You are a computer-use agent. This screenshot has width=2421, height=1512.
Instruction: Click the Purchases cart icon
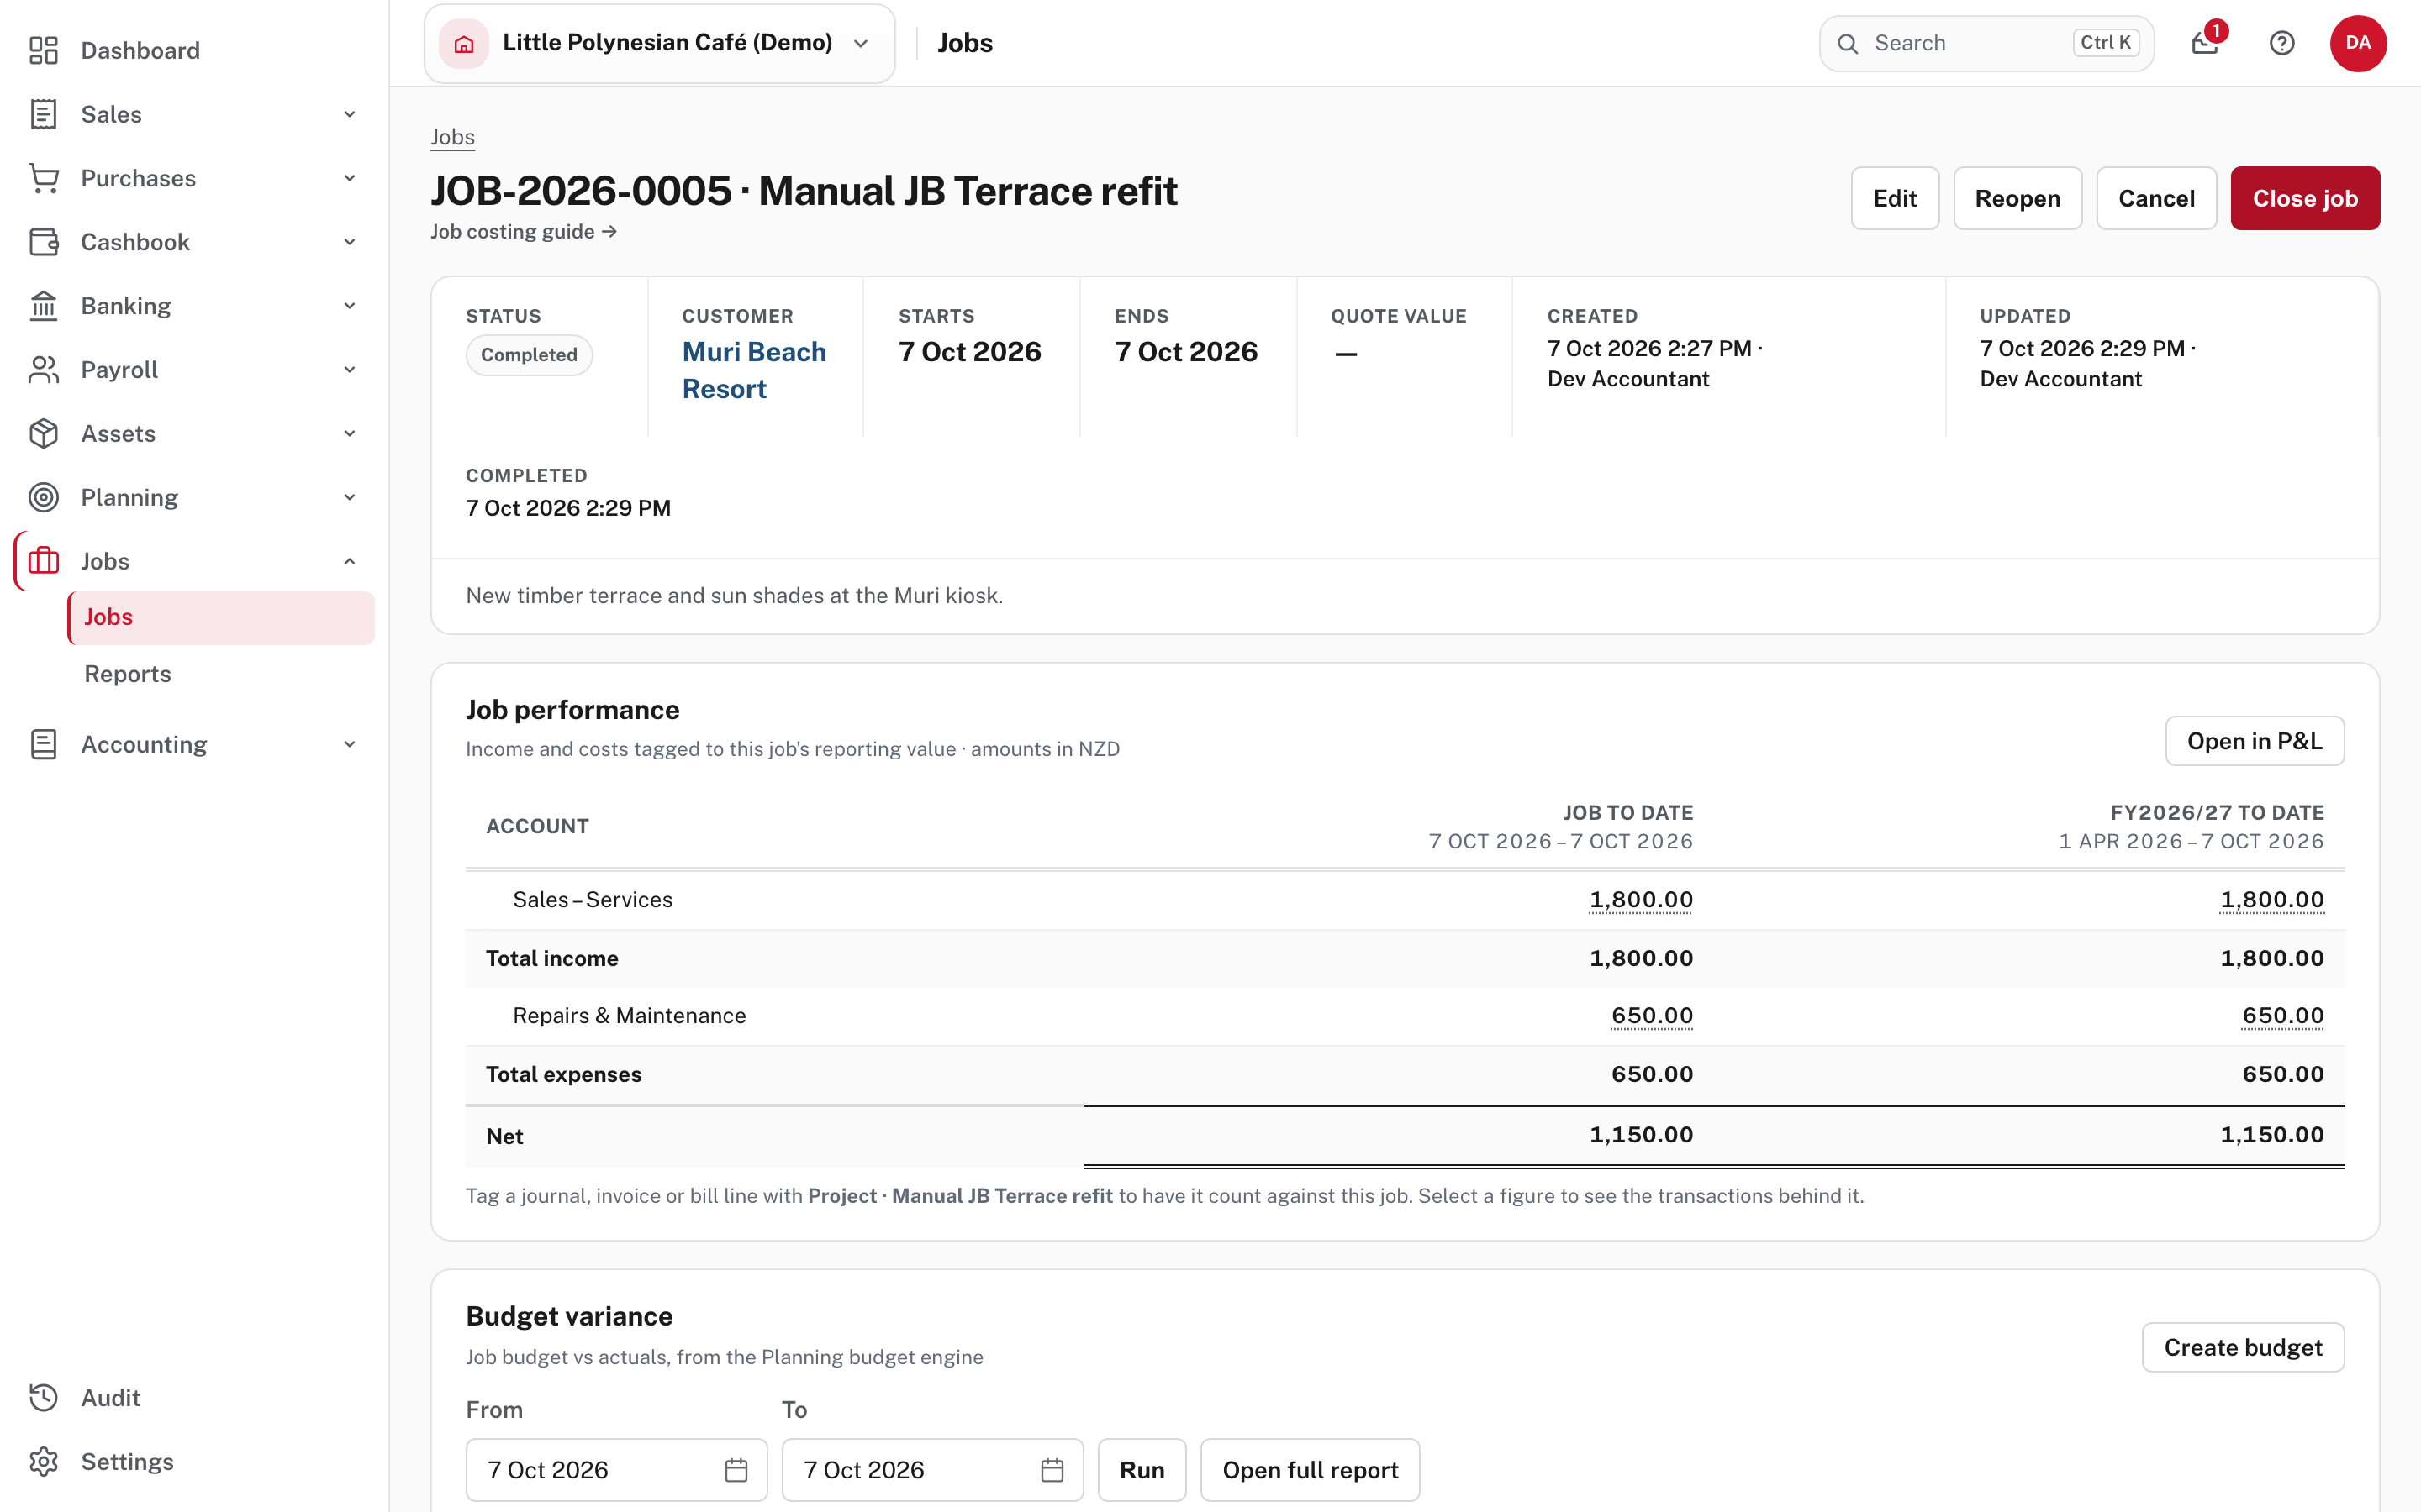click(43, 178)
